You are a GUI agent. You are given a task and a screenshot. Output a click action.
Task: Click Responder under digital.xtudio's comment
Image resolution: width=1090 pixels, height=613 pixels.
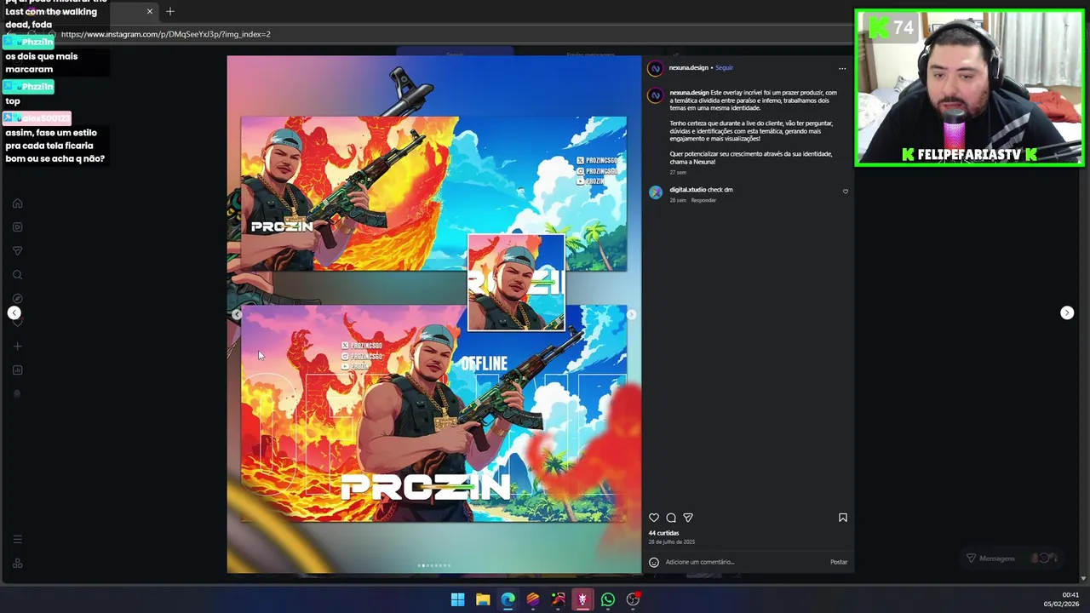click(x=703, y=200)
